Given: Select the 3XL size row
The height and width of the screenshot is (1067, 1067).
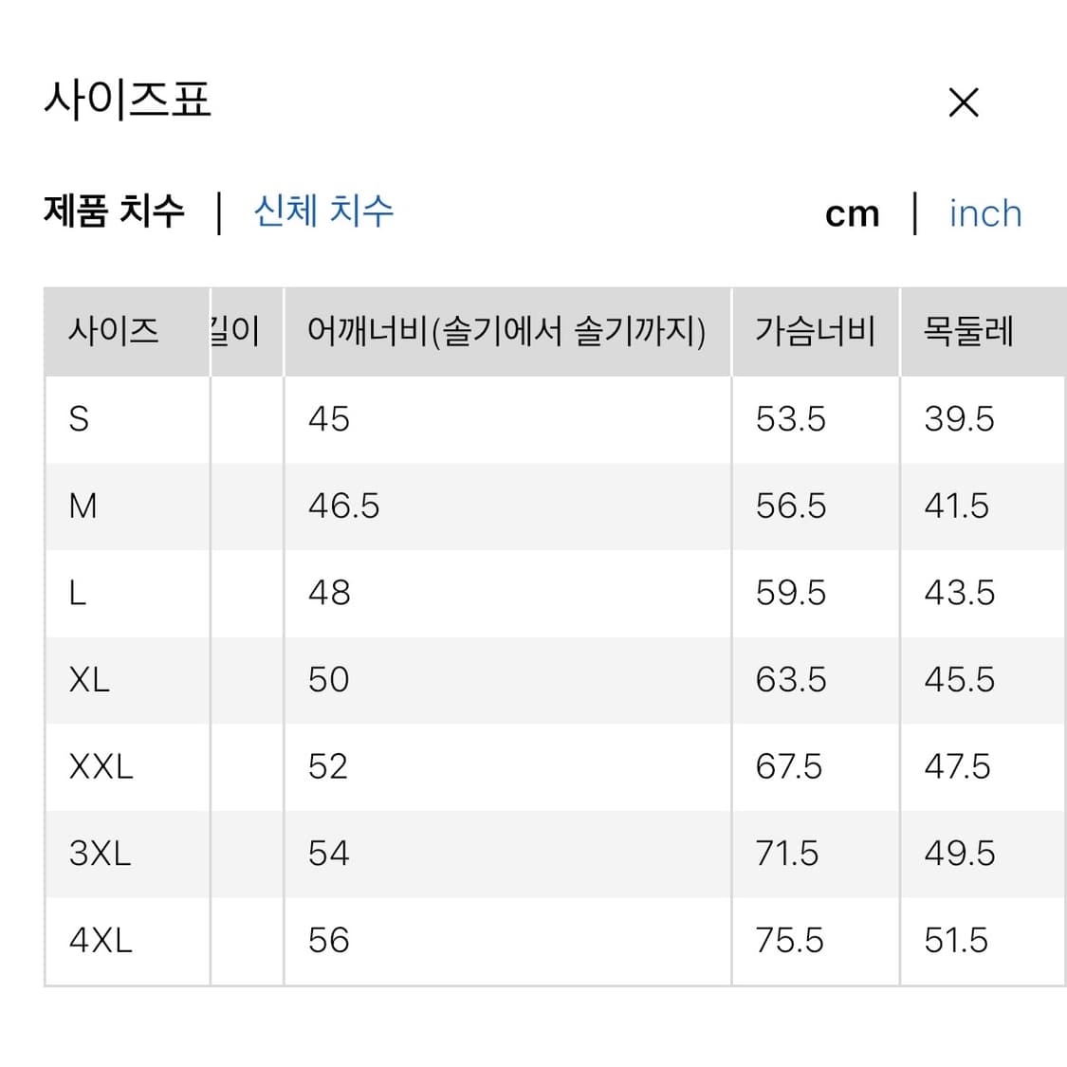Looking at the screenshot, I should coord(98,854).
